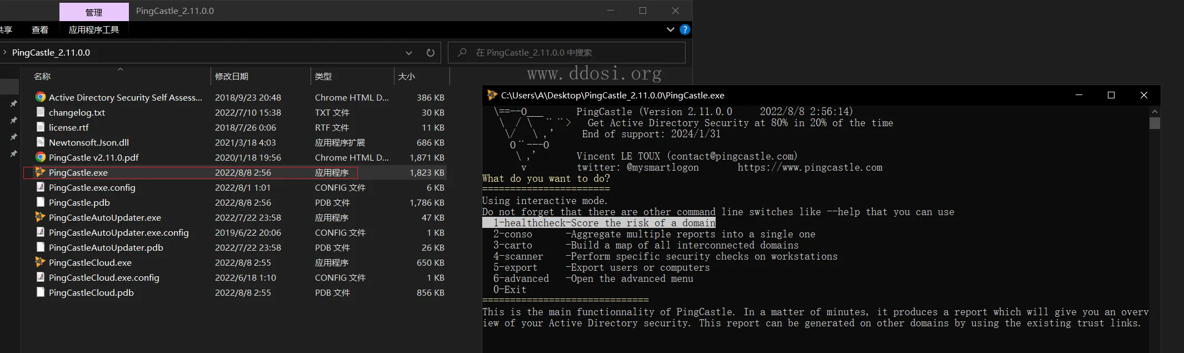Click the PingCastleCloud.exe.config file icon
1184x353 pixels.
(41, 277)
